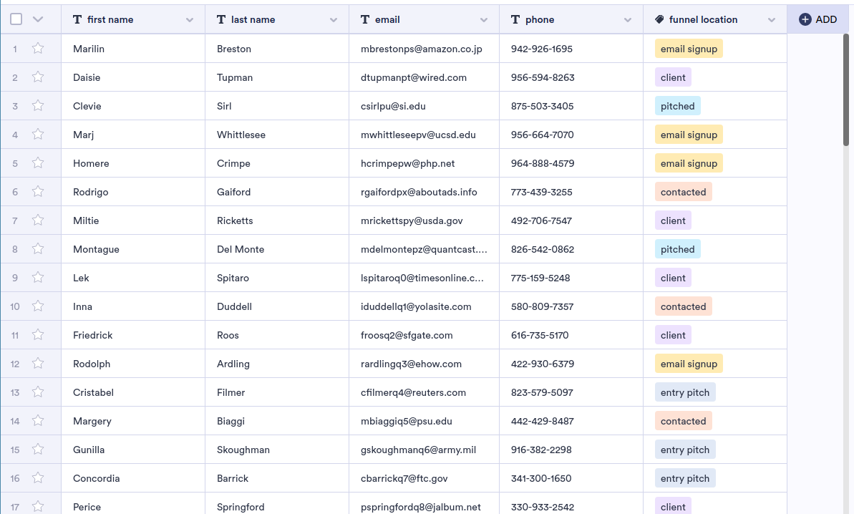Open the funnel location column dropdown arrow
This screenshot has height=514, width=854.
coord(772,20)
